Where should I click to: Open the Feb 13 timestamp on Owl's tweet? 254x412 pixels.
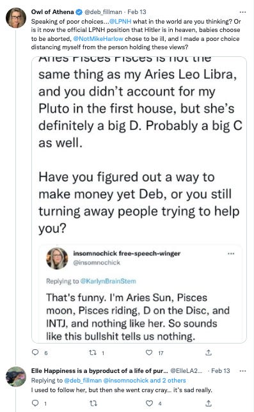pos(136,12)
